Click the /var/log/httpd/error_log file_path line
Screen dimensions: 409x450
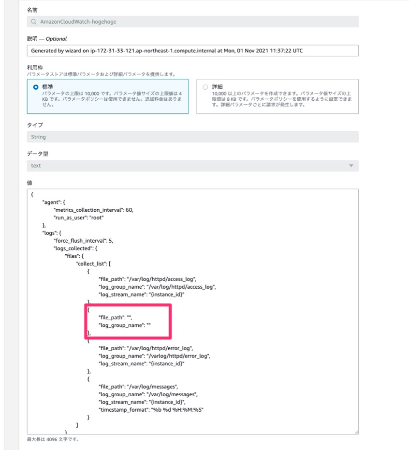[x=146, y=348]
